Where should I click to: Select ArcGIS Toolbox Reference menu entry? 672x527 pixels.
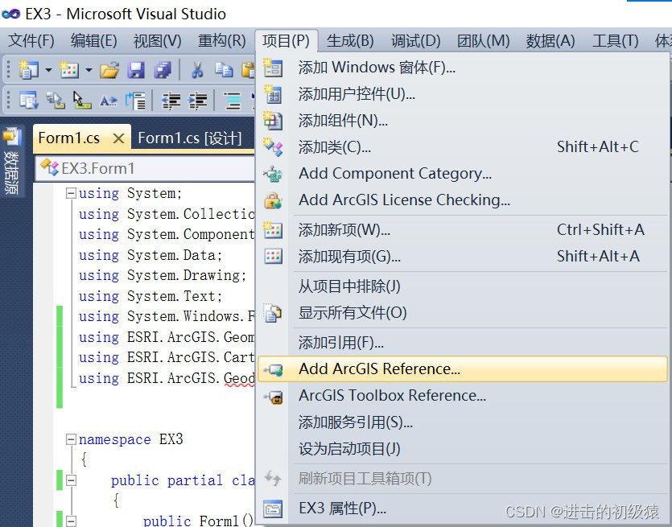click(392, 396)
